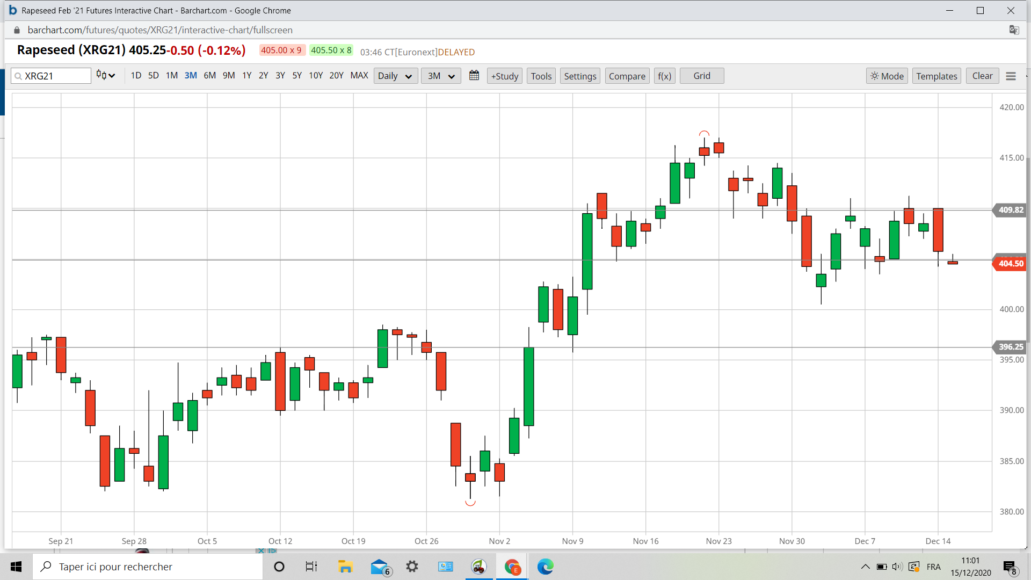
Task: Open File Explorer from the taskbar
Action: tap(345, 567)
